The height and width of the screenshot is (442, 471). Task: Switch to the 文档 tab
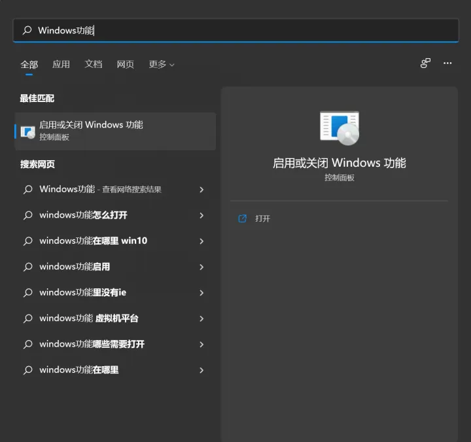point(94,64)
